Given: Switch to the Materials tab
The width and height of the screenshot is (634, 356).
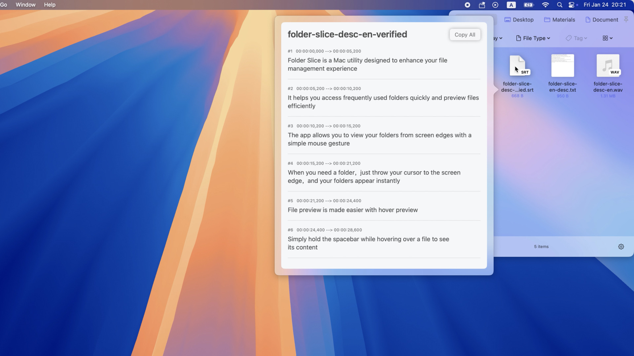Looking at the screenshot, I should click(559, 19).
